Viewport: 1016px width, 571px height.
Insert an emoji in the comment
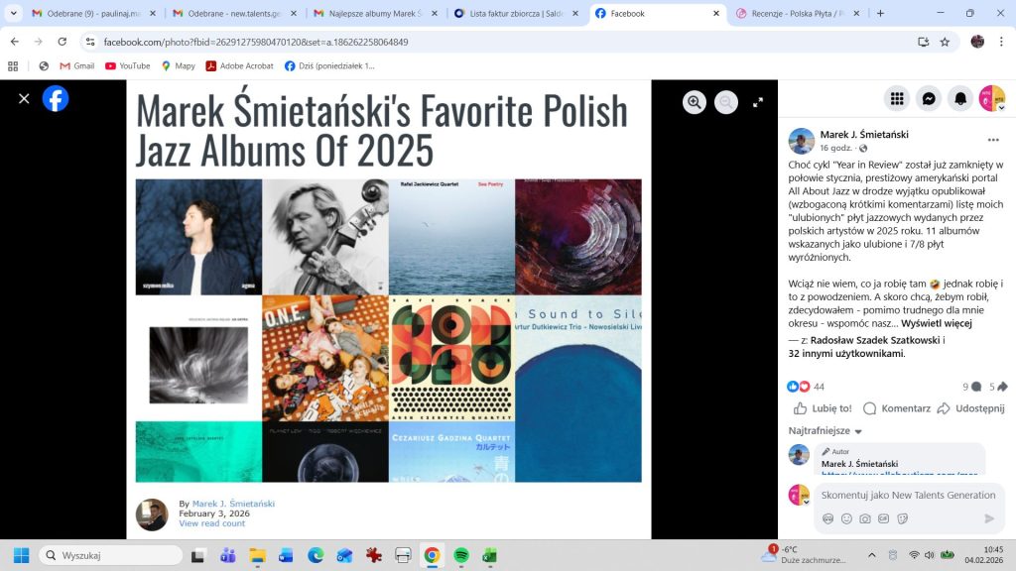[846, 518]
